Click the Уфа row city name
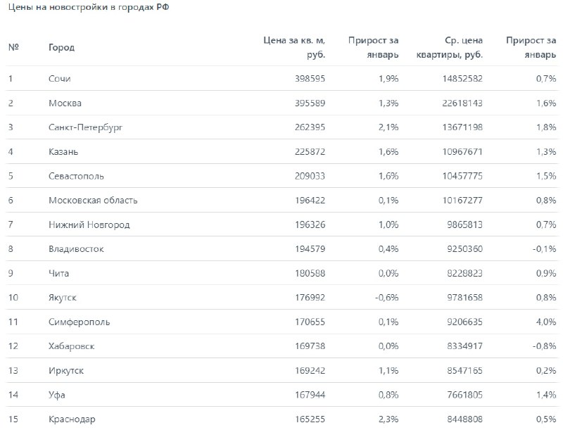563x430 pixels. (x=57, y=396)
